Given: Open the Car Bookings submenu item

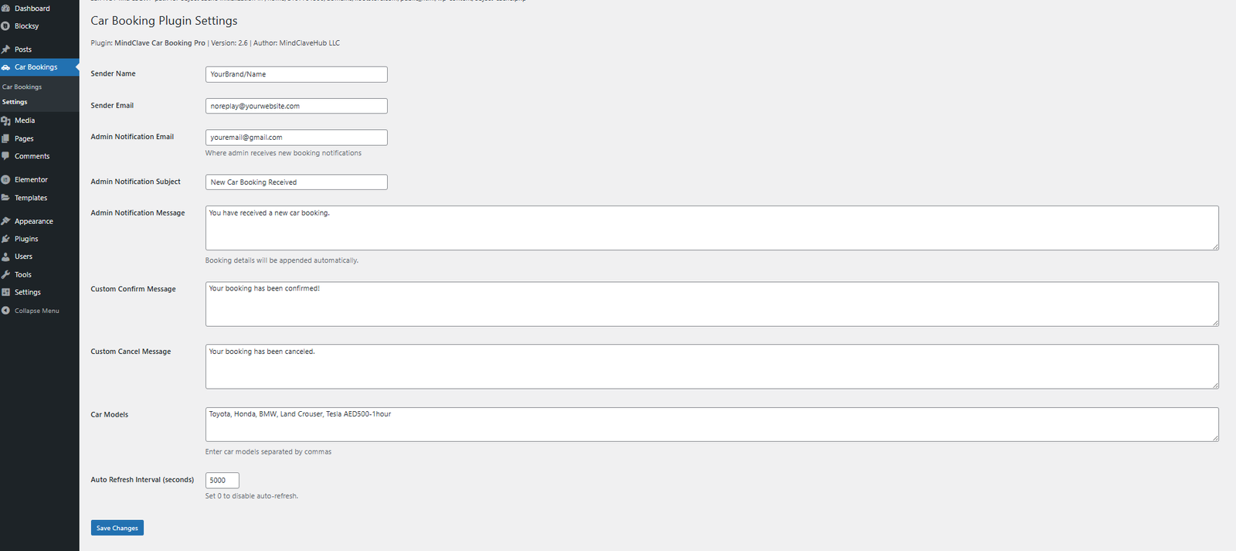Looking at the screenshot, I should click(x=22, y=87).
